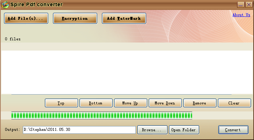Remove the selected file from list

[x=200, y=103]
